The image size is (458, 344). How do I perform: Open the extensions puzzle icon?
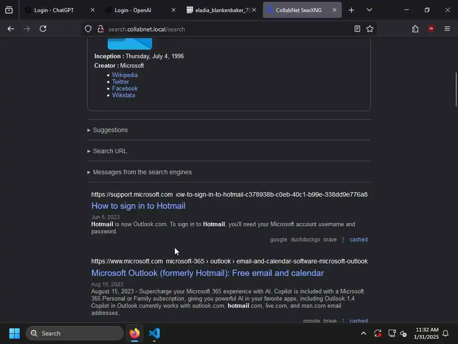click(x=415, y=29)
